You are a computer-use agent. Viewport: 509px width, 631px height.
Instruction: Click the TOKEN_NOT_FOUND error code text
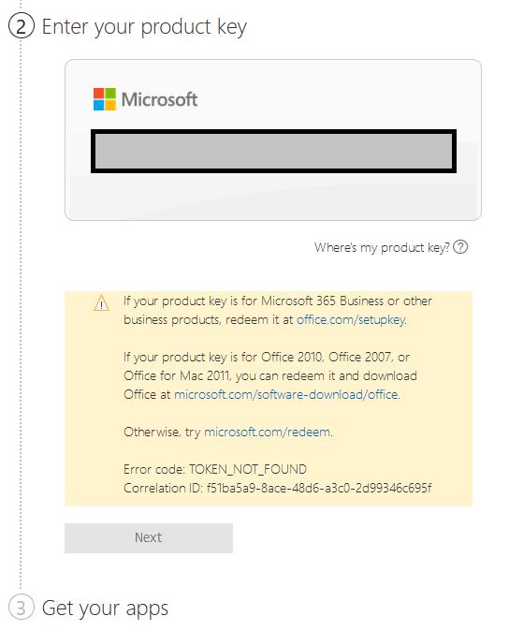pos(248,469)
